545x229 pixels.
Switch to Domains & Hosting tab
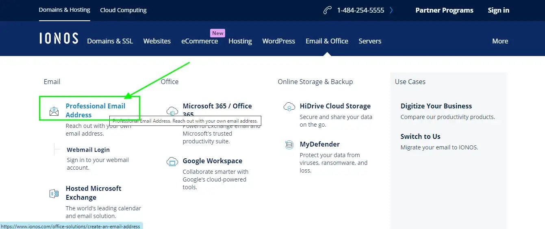64,10
